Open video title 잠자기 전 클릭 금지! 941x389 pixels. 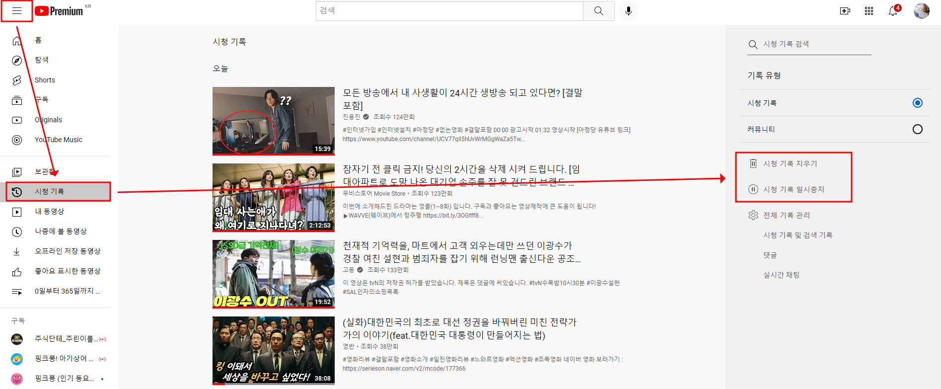point(461,175)
